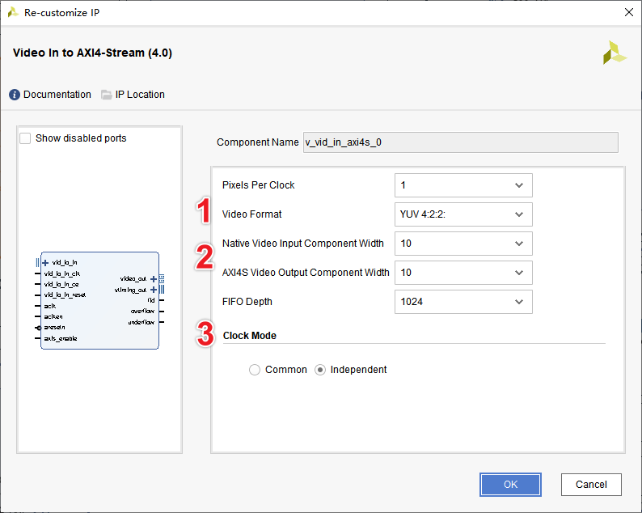Select the Independent clock mode radio button

click(320, 370)
